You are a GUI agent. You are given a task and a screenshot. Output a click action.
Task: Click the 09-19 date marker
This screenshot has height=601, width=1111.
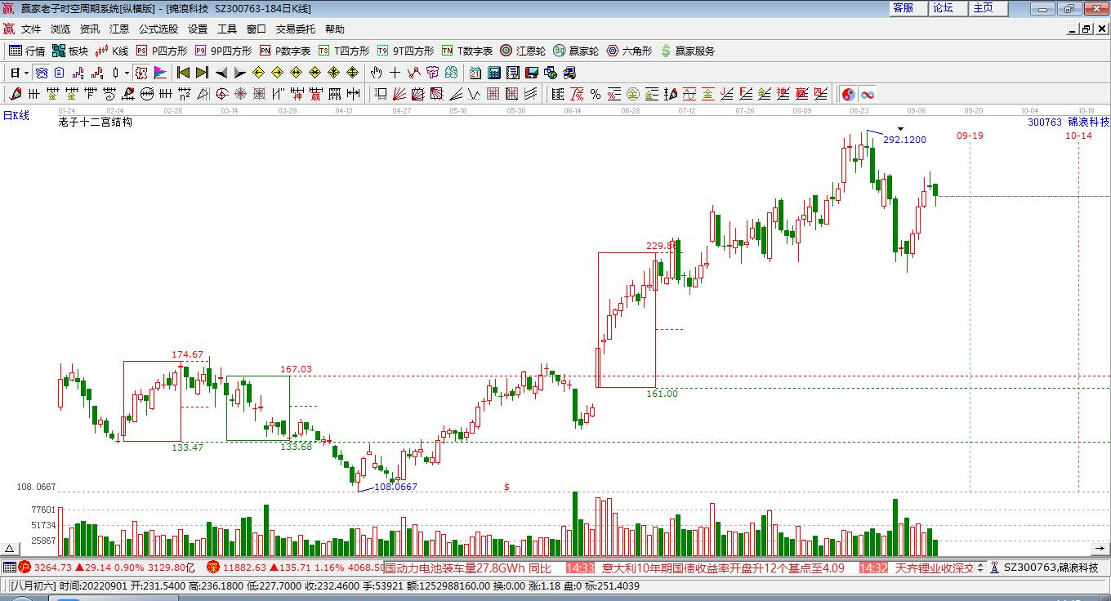click(x=970, y=136)
